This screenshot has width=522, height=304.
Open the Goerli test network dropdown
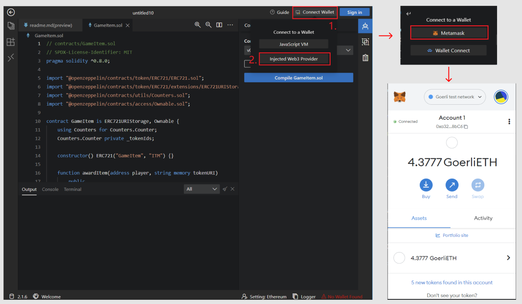(455, 97)
